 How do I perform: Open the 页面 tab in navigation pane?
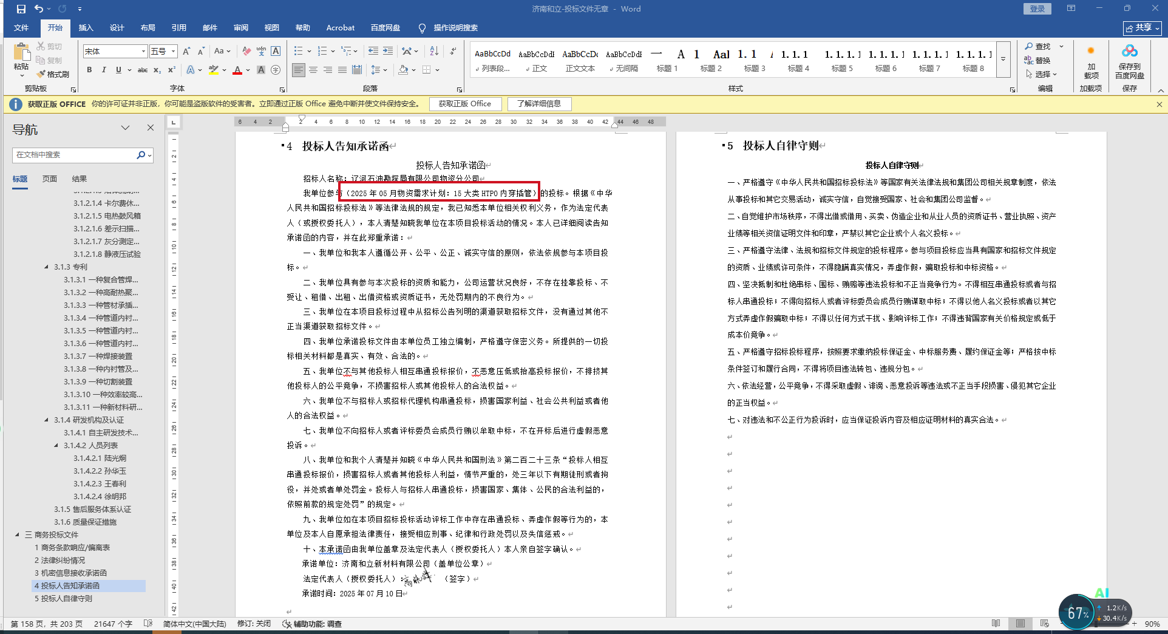point(50,179)
